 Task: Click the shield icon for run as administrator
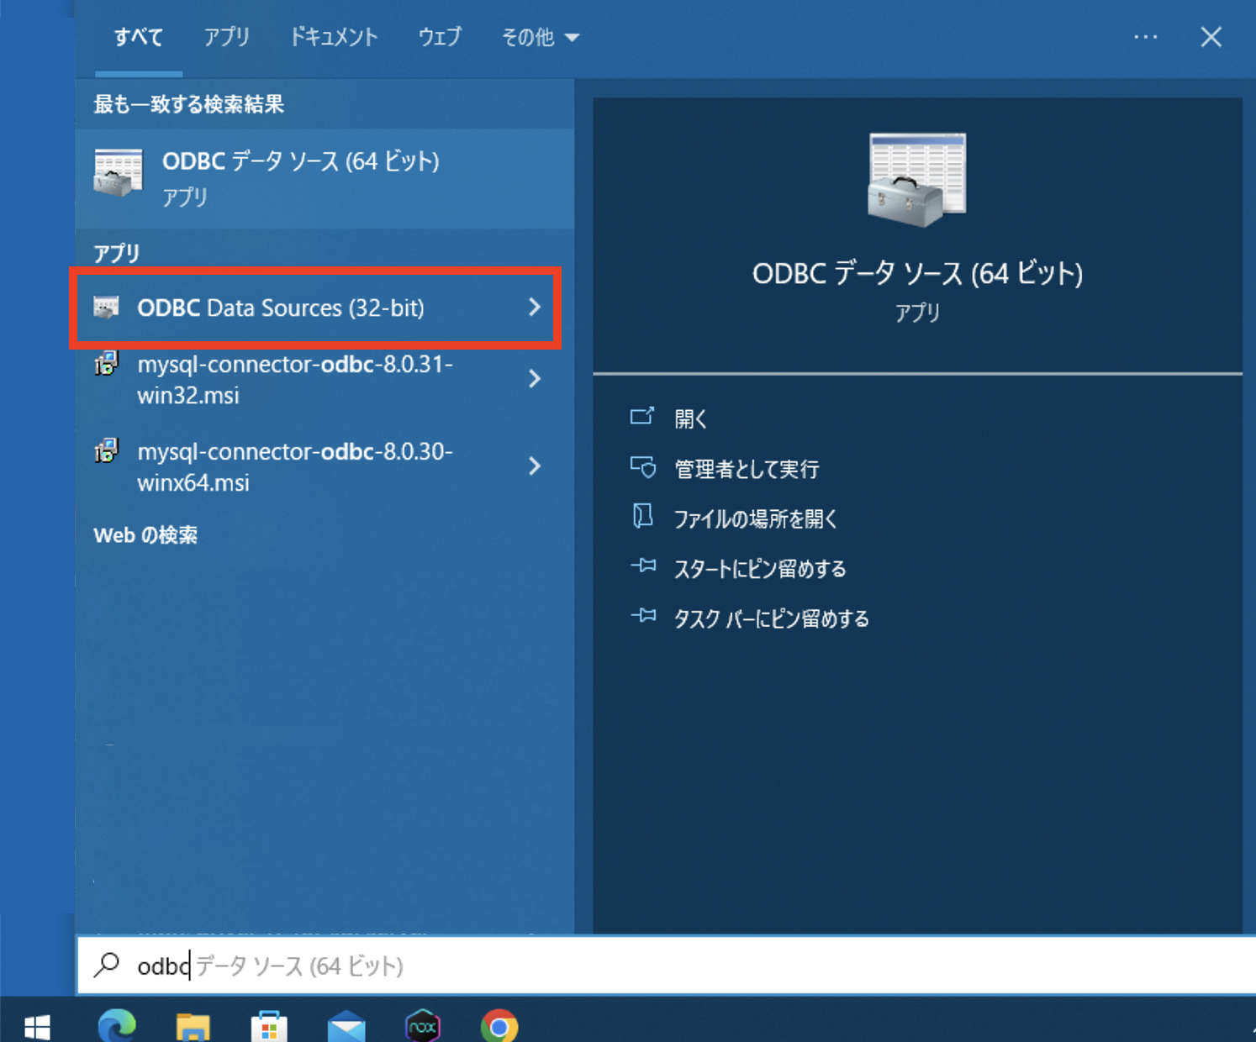click(x=643, y=467)
